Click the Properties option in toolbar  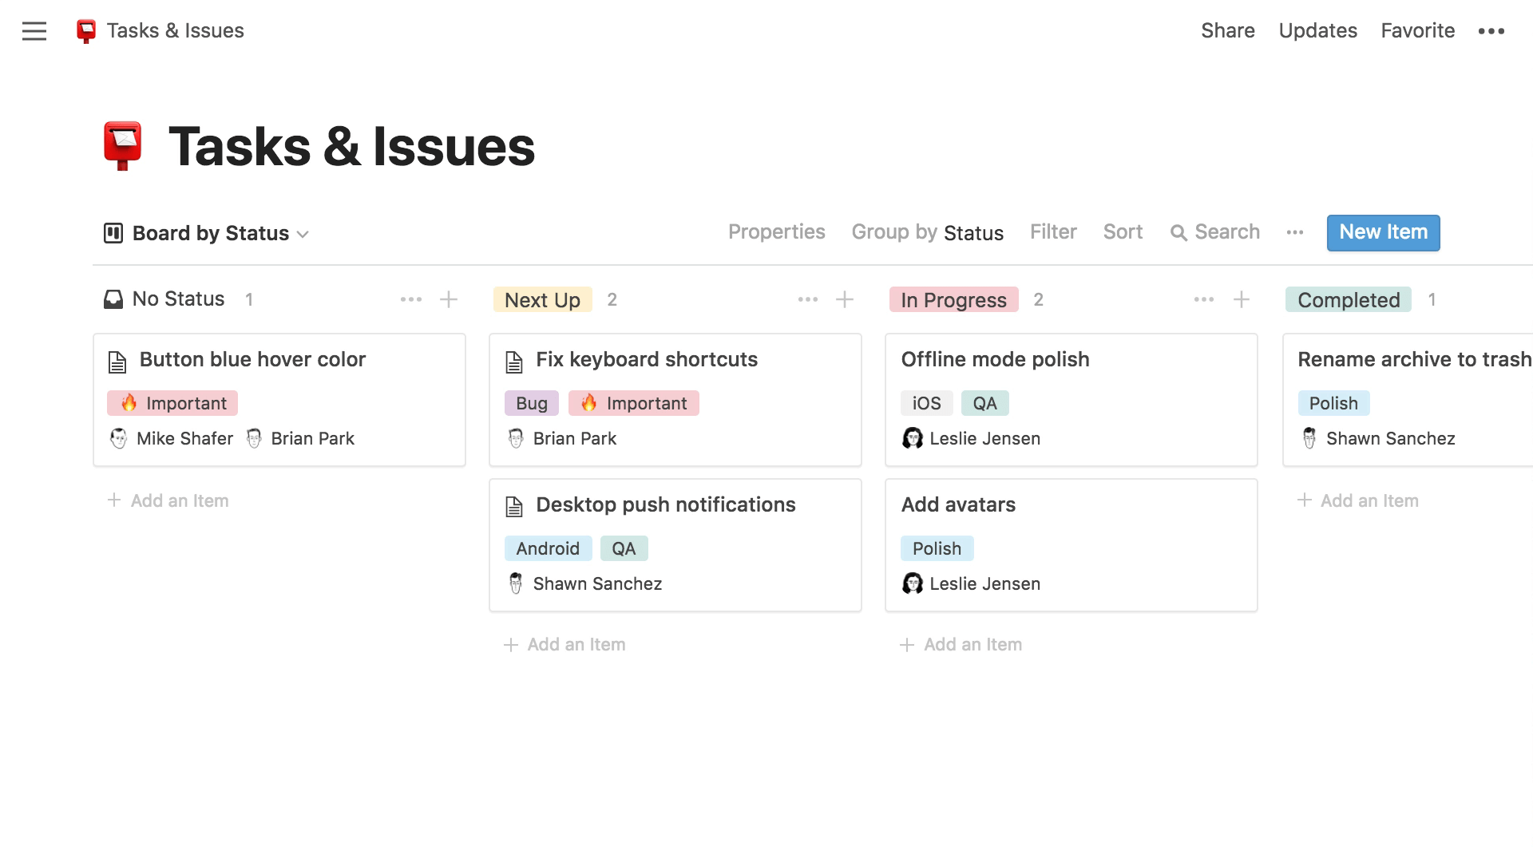(776, 231)
